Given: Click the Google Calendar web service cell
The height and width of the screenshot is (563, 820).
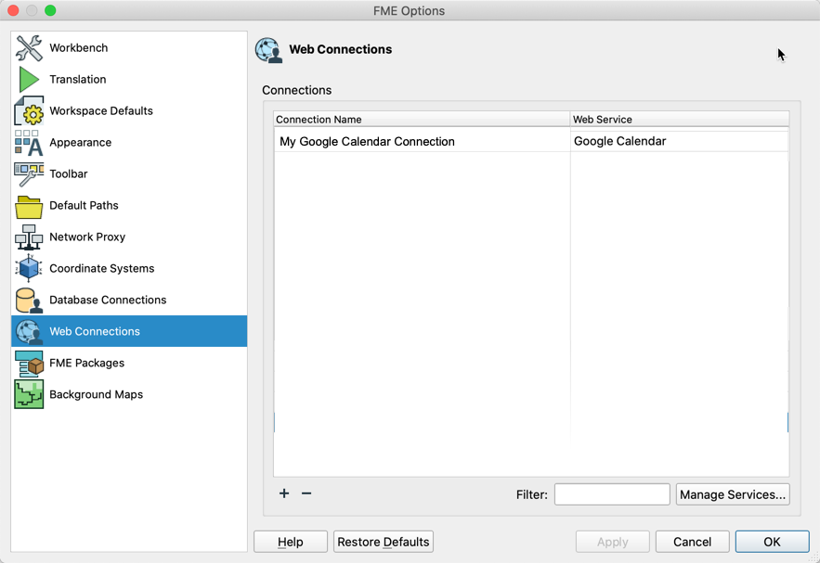Looking at the screenshot, I should pos(679,142).
